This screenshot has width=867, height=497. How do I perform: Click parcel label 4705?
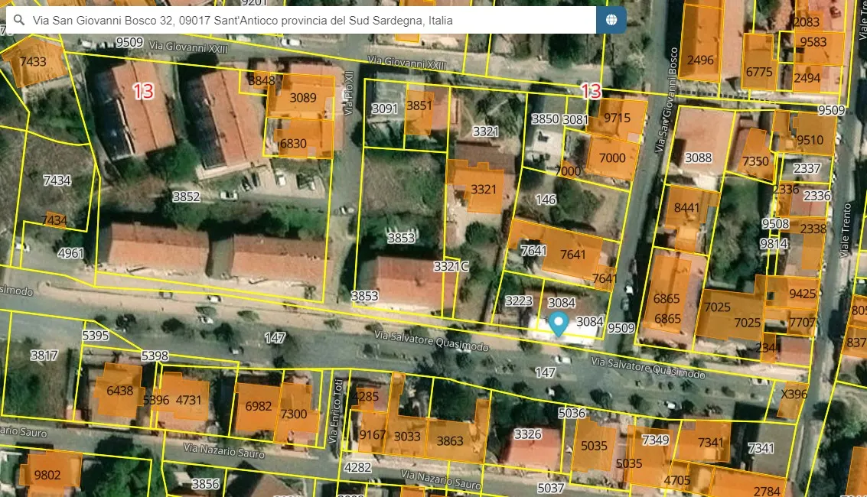(x=676, y=480)
